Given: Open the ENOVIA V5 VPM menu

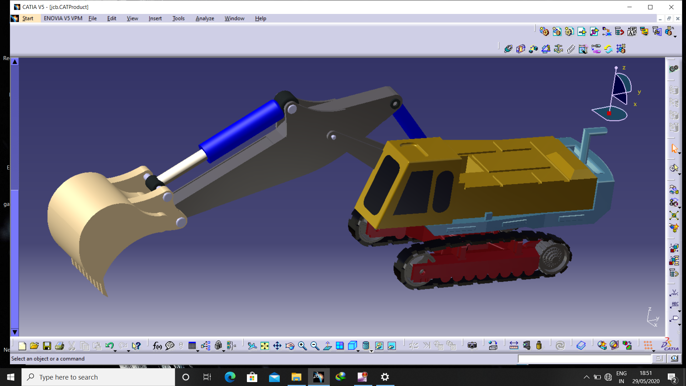Looking at the screenshot, I should (63, 19).
